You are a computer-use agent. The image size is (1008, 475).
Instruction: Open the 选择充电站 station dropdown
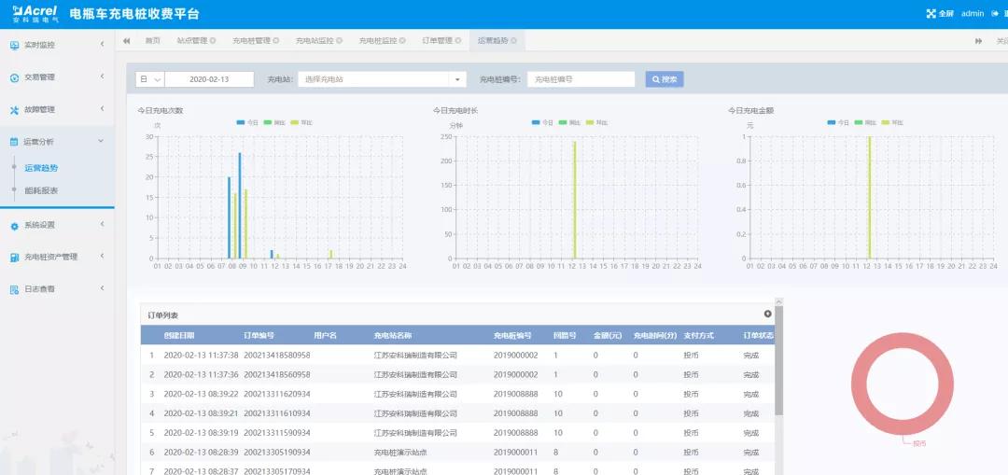tap(383, 79)
